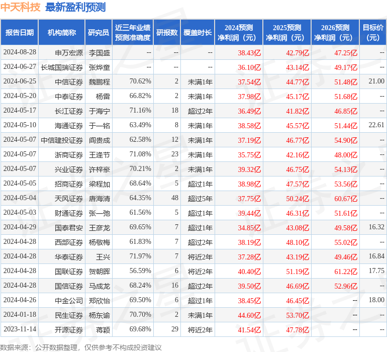Select the institution cell 长城国瑞证券

point(62,67)
